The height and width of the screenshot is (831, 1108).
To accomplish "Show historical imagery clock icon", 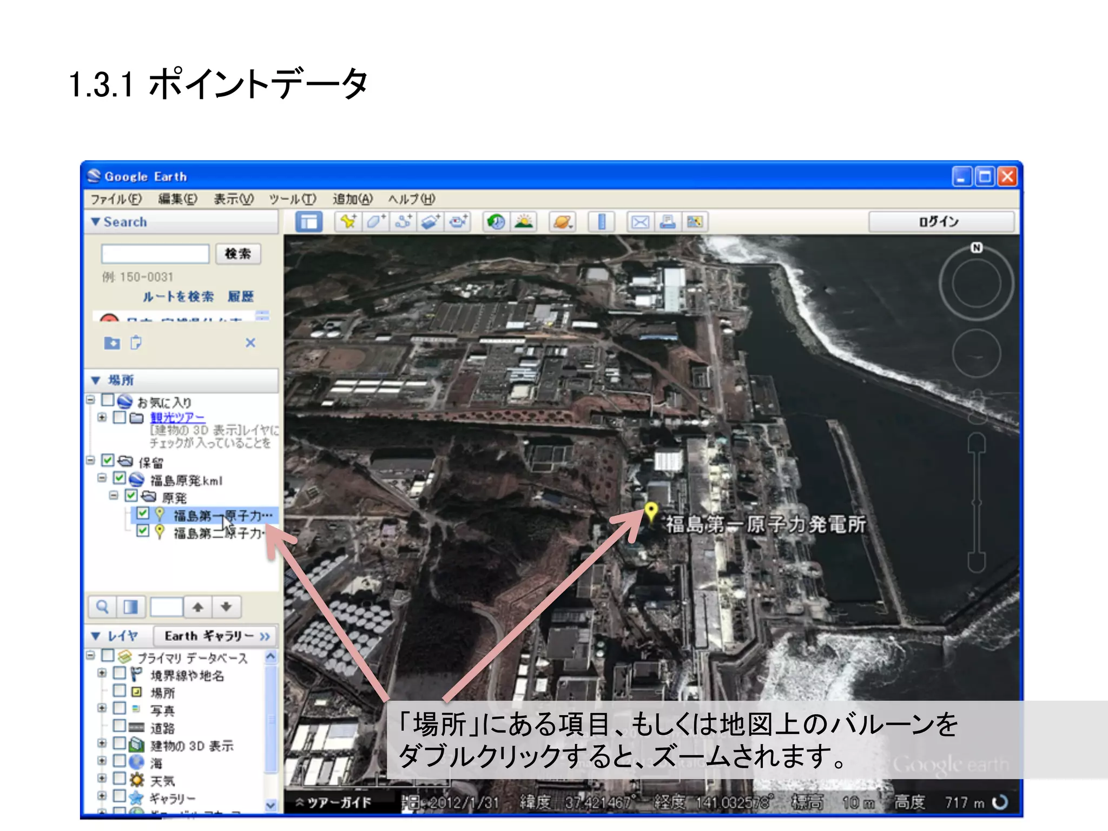I will pos(496,222).
